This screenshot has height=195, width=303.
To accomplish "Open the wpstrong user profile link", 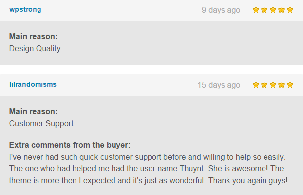I will 25,10.
